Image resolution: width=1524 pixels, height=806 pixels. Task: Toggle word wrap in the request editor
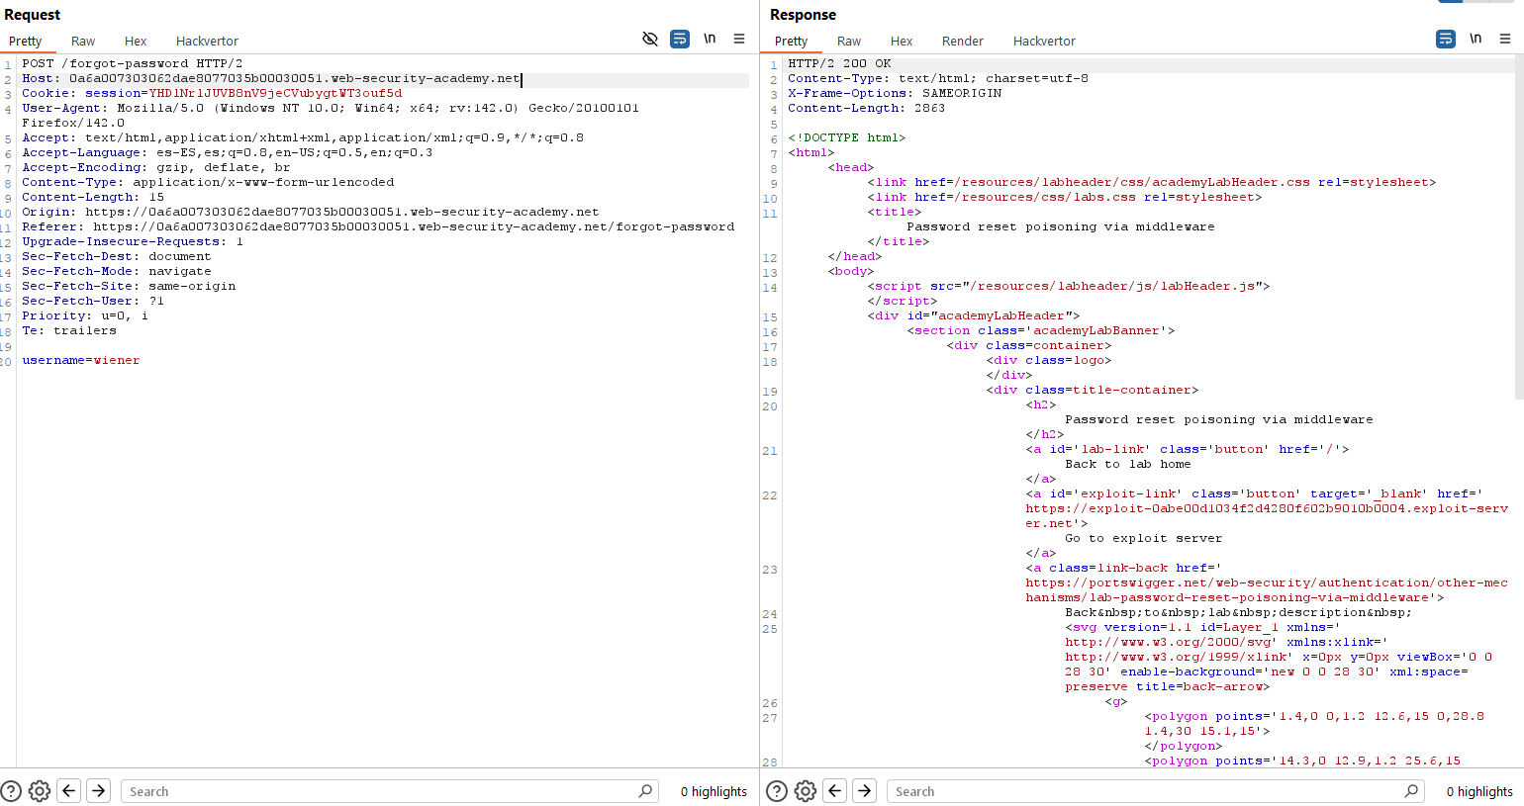[x=680, y=39]
